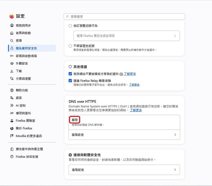Click the flag icon for Mozilla 的更多產品
This screenshot has width=212, height=186.
pos(12,136)
